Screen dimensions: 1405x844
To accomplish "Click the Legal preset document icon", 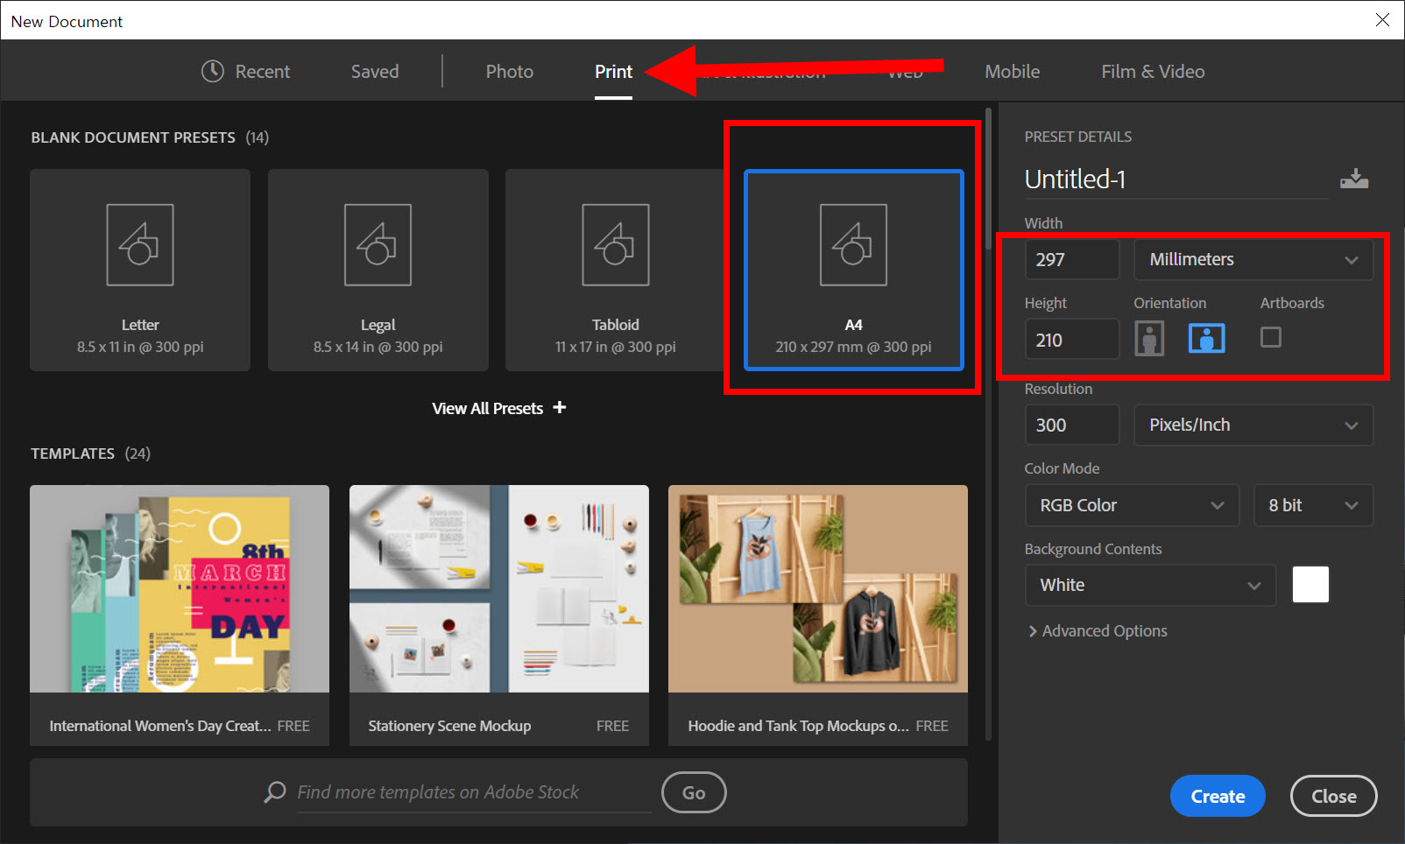I will [378, 245].
